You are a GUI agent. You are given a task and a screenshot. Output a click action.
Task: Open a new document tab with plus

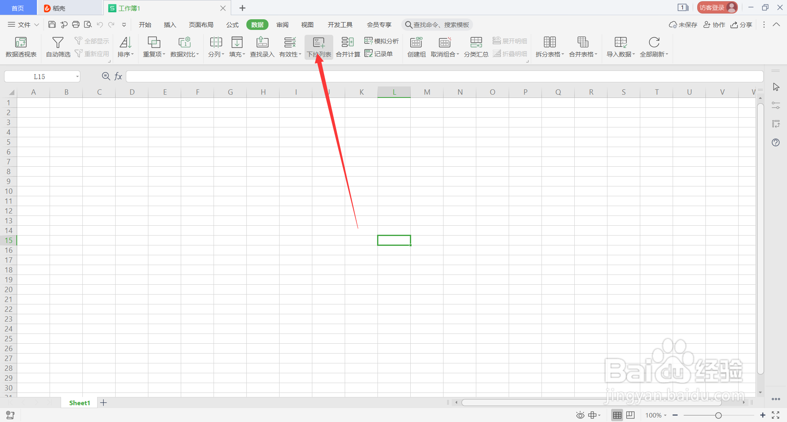242,8
